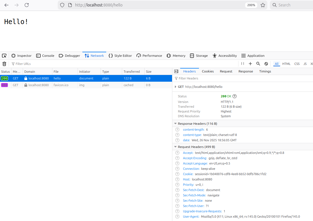Open the Timings tab
Viewport: 313px width, 221px height.
tap(265, 71)
